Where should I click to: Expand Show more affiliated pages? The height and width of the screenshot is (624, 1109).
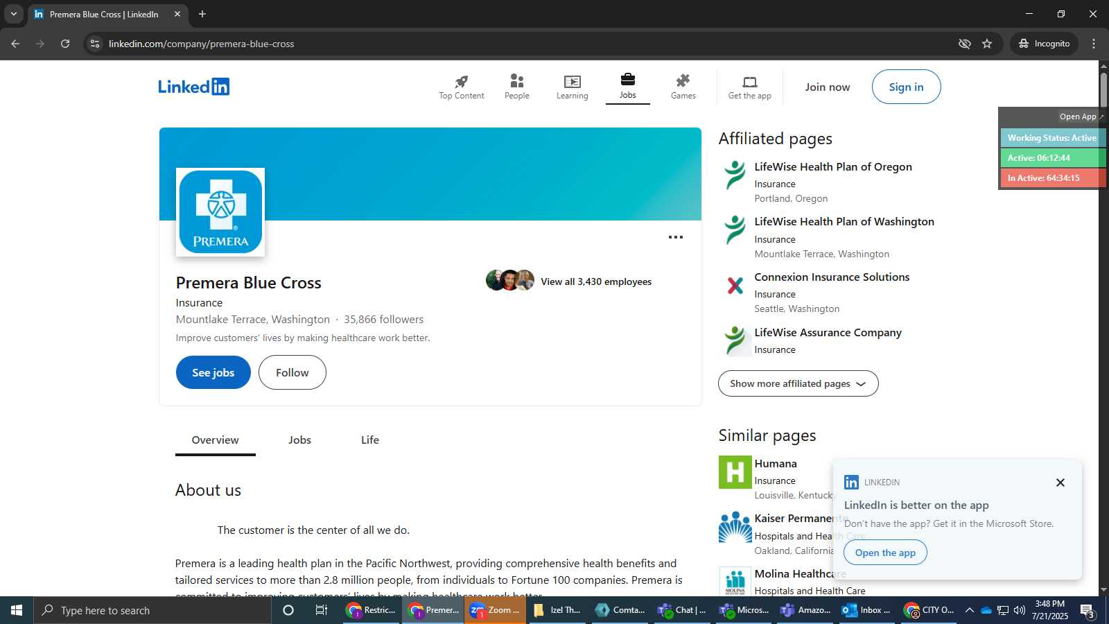point(798,383)
